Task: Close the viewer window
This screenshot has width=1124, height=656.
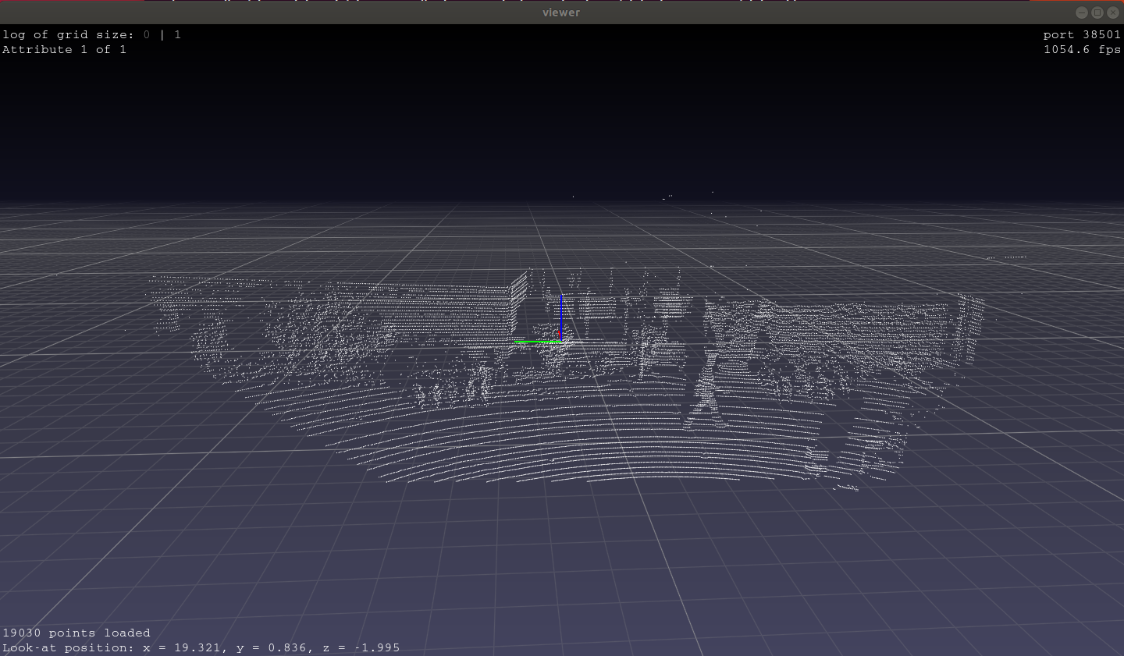Action: [1112, 12]
